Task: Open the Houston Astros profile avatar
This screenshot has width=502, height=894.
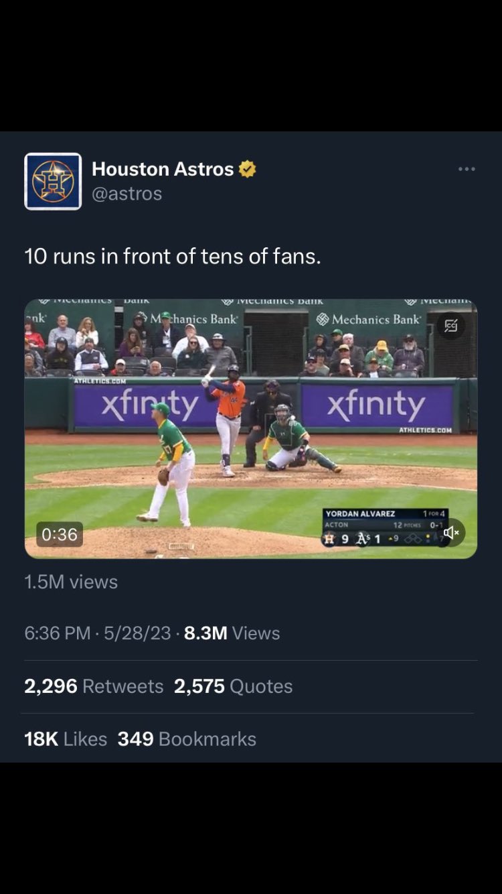Action: (x=53, y=182)
